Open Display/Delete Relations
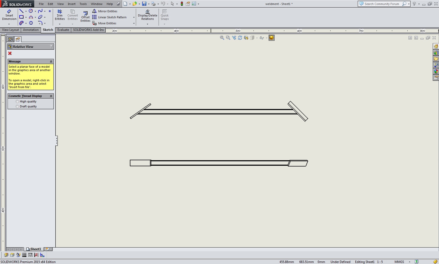The height and width of the screenshot is (264, 439). tap(147, 15)
